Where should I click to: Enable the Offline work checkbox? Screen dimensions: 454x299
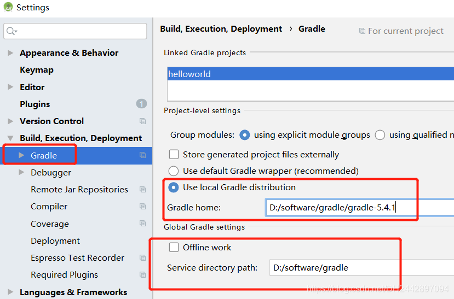click(x=174, y=247)
